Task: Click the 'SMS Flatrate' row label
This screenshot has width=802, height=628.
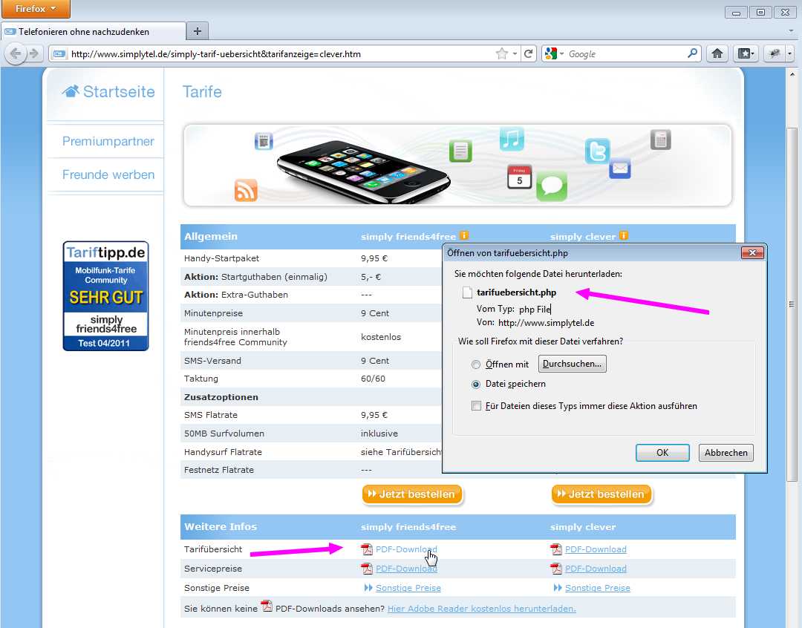Action: click(211, 415)
